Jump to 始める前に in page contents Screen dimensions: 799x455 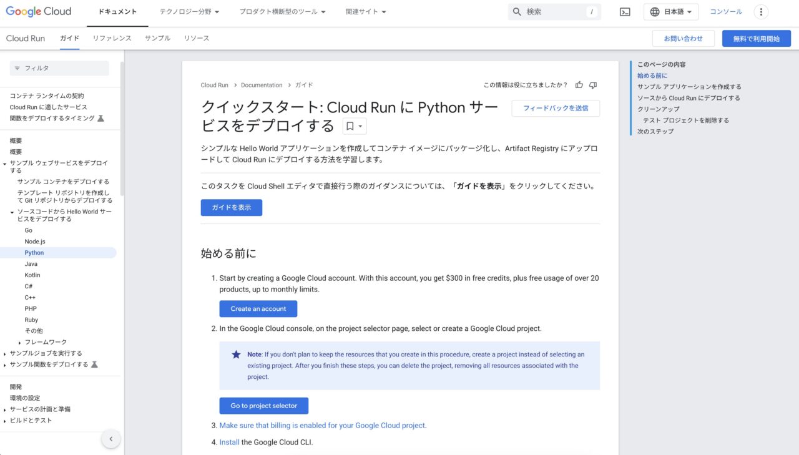(x=652, y=76)
